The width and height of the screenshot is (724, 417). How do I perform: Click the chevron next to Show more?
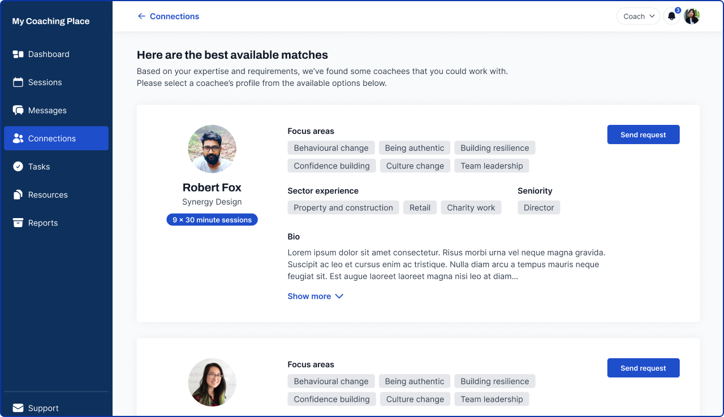[339, 296]
